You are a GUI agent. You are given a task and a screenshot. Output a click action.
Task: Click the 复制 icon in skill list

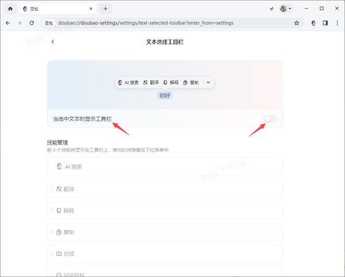(x=59, y=232)
